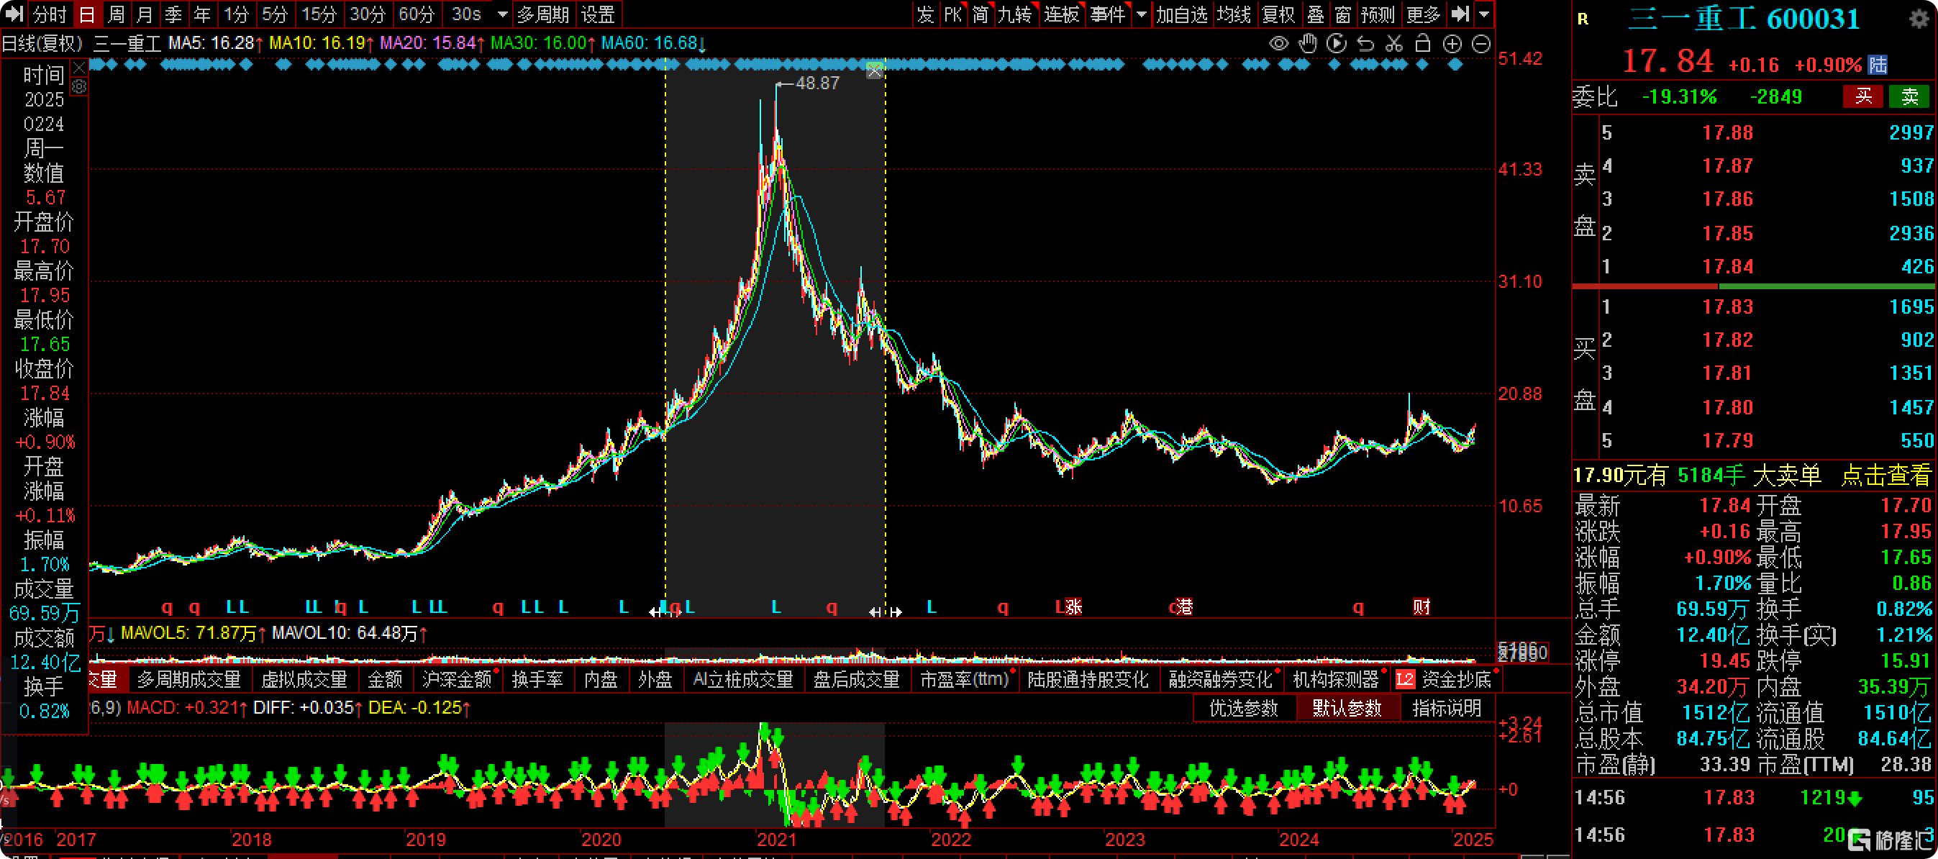
Task: Select the hand pan tool icon
Action: (1308, 44)
